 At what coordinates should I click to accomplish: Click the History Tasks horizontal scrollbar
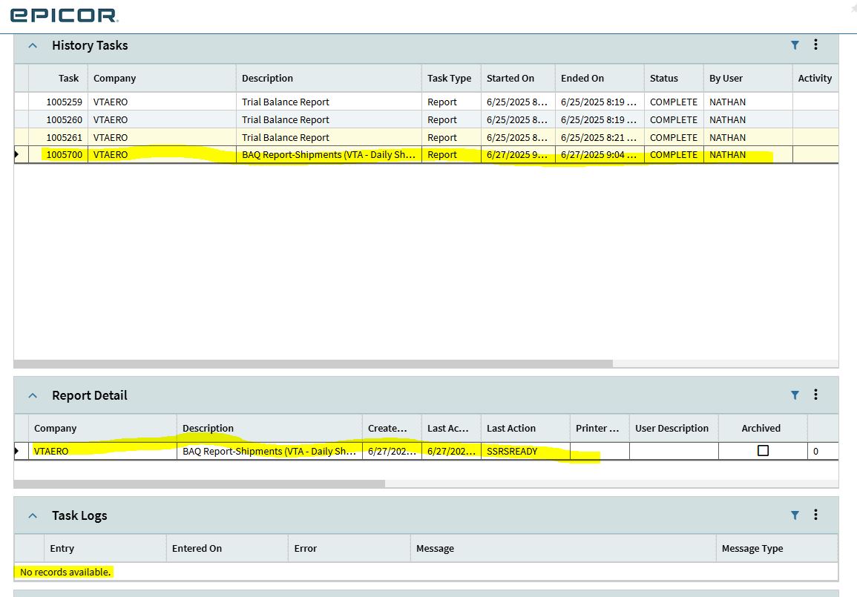[x=313, y=364]
